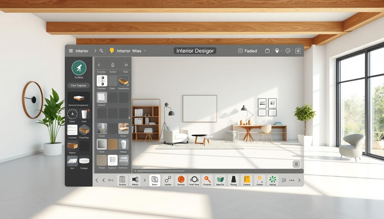Click the black lamp shade toolbar icon
Viewport: 384px width, 219px height.
tap(233, 180)
